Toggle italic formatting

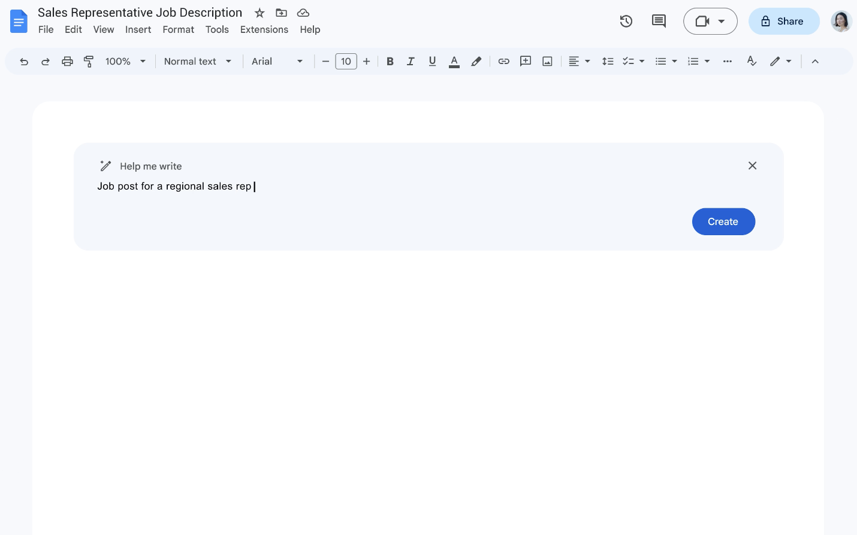click(x=411, y=62)
